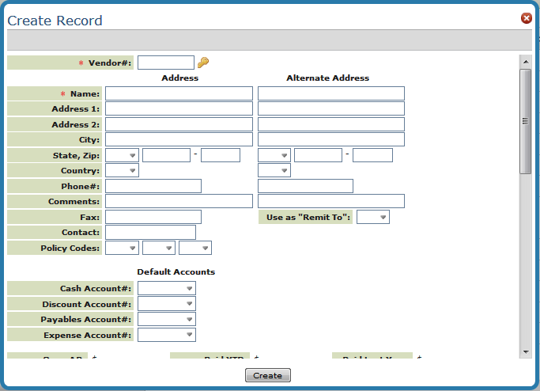Viewport: 540px width, 391px height.
Task: Click the key lookup icon beside Vendor#
Action: (203, 63)
